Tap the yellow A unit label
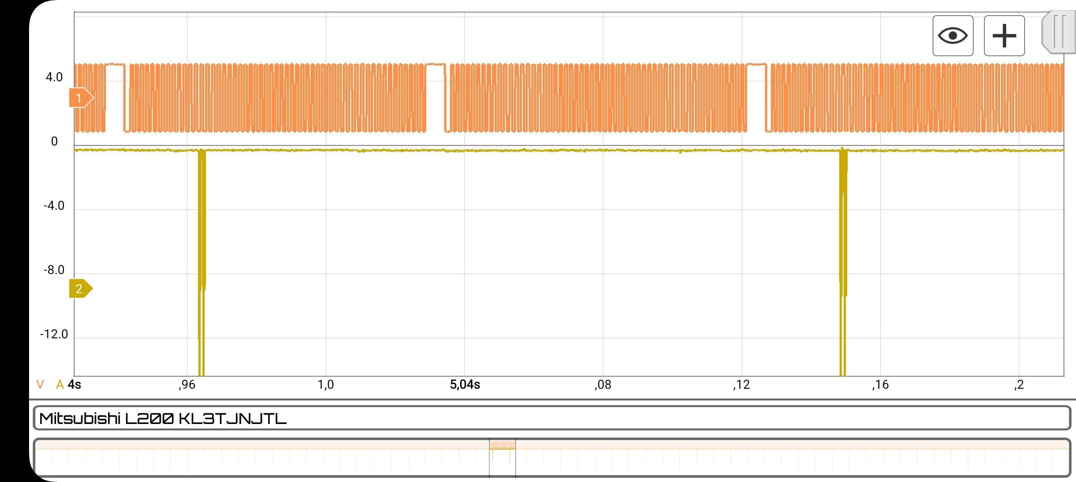Image resolution: width=1076 pixels, height=482 pixels. pos(60,385)
